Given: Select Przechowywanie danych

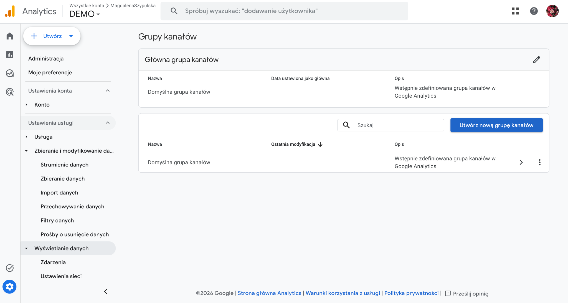Looking at the screenshot, I should tap(72, 206).
